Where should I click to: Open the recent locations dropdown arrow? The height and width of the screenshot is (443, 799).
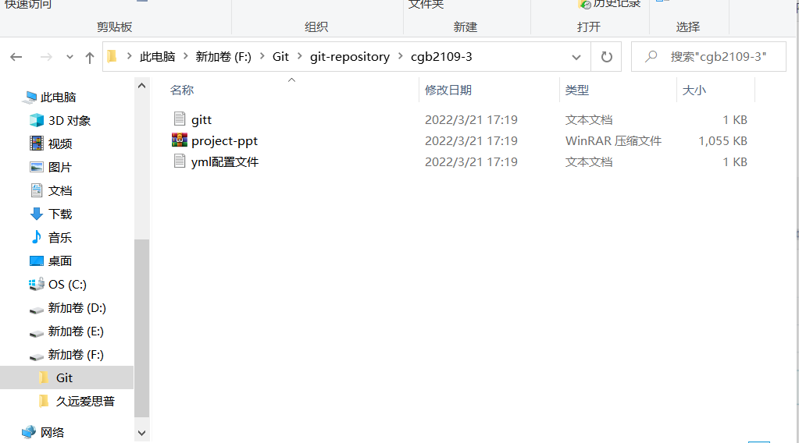[70, 57]
